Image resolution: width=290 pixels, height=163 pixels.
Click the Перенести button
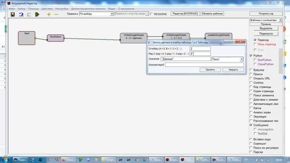click(266, 34)
